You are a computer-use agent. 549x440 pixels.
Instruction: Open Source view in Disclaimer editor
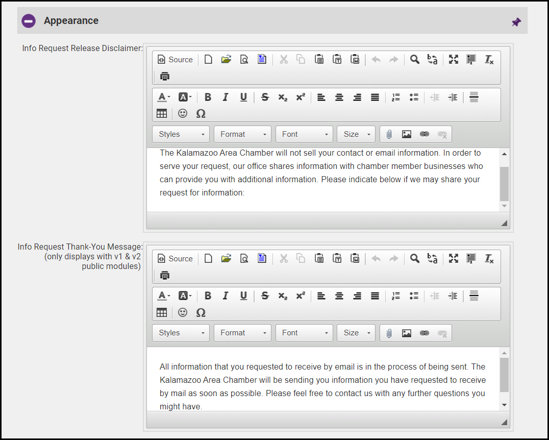point(175,60)
